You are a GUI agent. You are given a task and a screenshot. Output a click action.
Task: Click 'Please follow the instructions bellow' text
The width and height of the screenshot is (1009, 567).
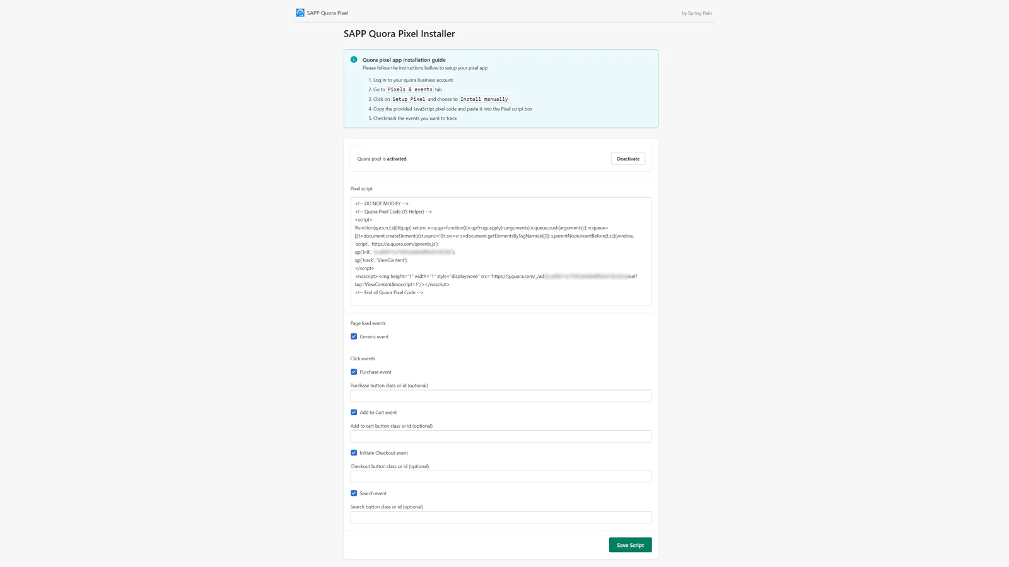pos(424,68)
